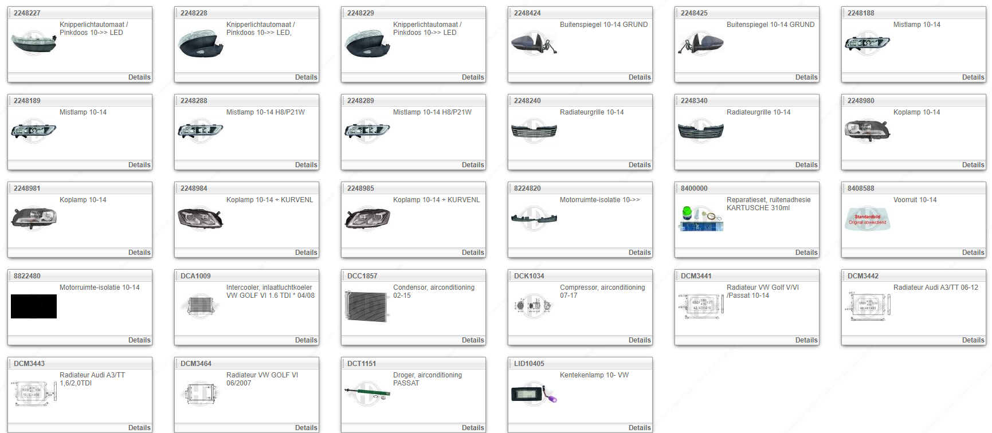
Task: Select the Radiateurgrille 2248240 thumbnail
Action: [534, 131]
